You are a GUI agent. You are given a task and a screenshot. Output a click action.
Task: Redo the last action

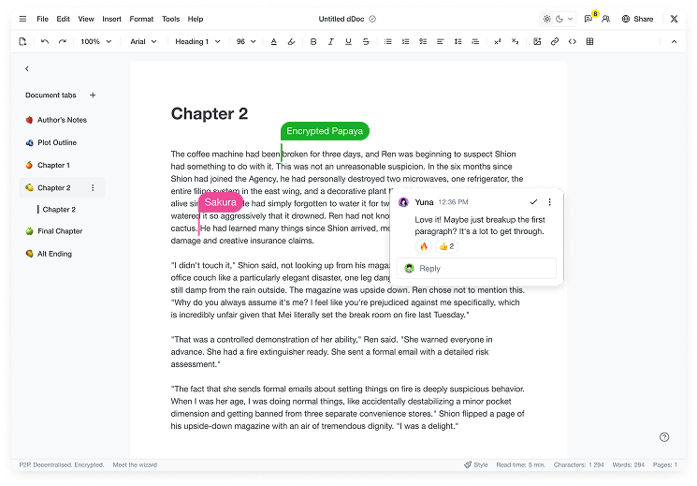63,41
